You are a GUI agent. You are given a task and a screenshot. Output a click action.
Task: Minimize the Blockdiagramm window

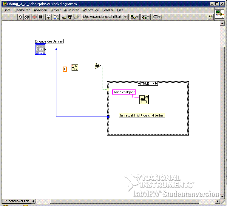point(212,4)
